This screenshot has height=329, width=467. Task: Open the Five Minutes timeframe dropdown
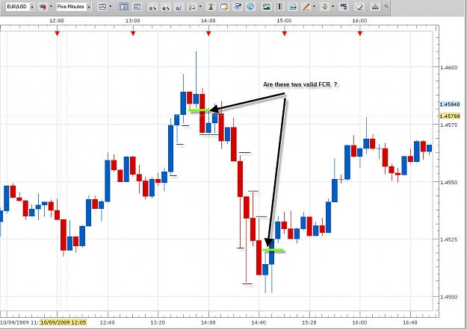coord(89,7)
